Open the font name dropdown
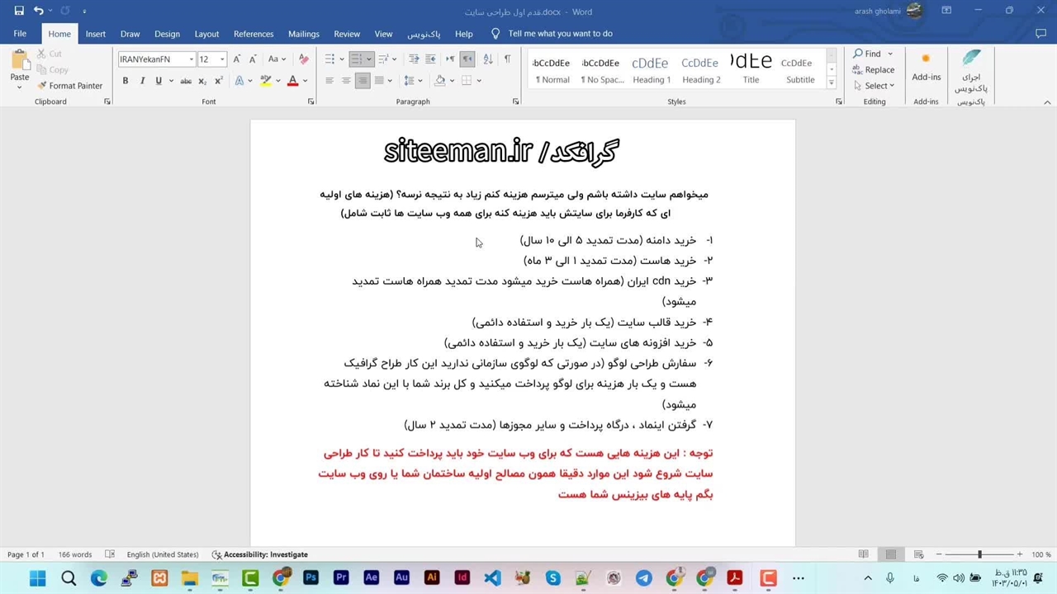Screen dimensions: 1057x594 click(x=192, y=59)
